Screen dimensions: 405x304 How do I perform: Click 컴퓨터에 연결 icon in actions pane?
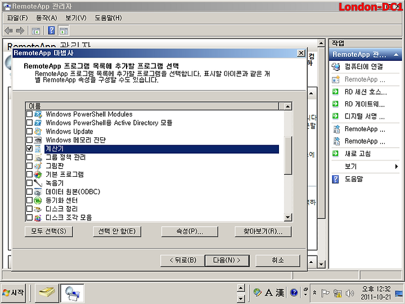[x=336, y=66]
